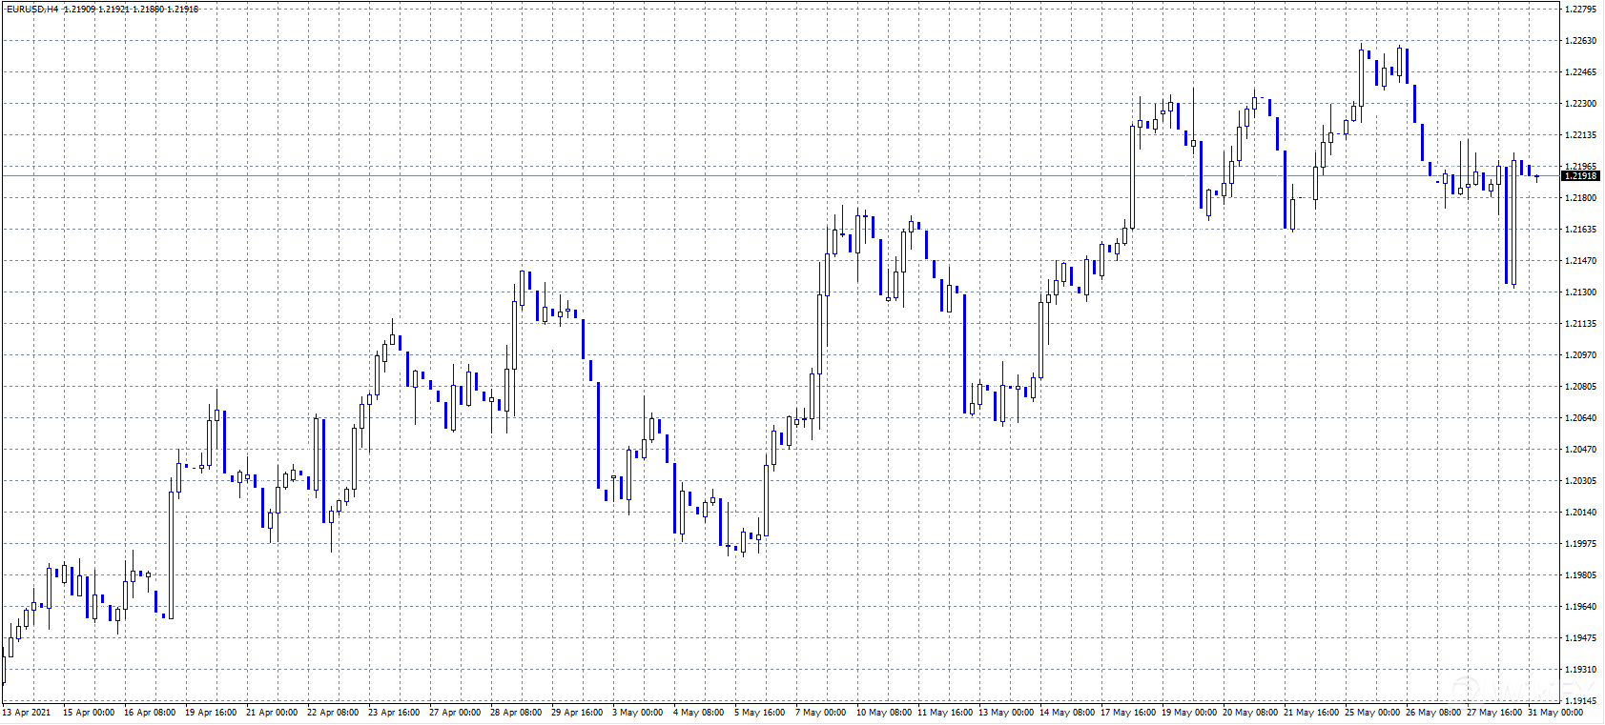This screenshot has height=725, width=1605.
Task: Select the 1.19145 price axis label
Action: 1580,700
